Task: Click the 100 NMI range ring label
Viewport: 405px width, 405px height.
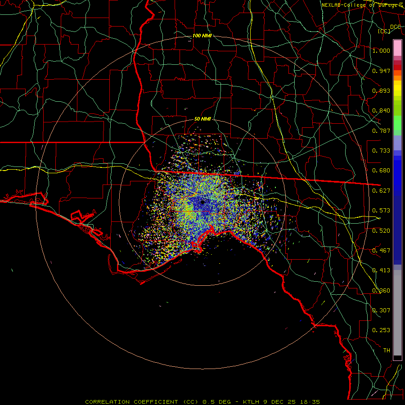Action: point(202,36)
